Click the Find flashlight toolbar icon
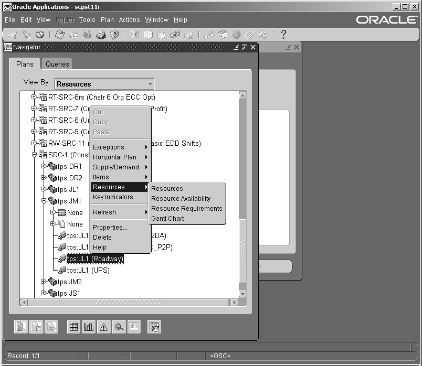 click(26, 35)
